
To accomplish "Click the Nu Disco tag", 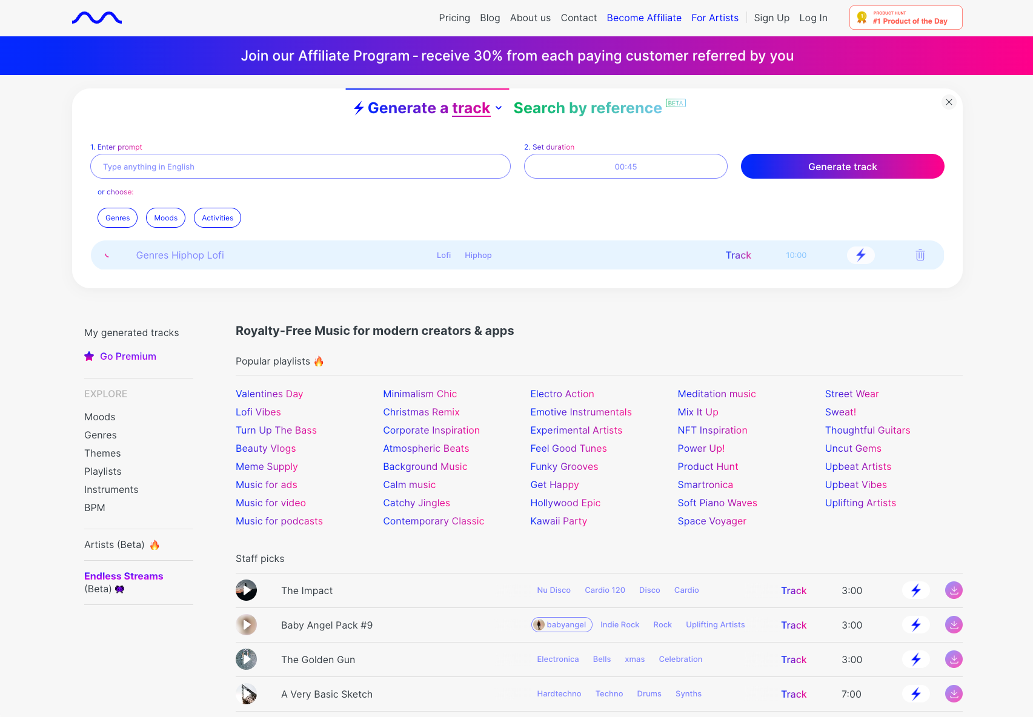I will pos(554,590).
